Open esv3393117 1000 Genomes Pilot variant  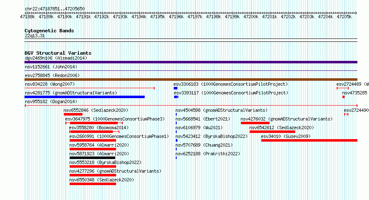pyautogui.click(x=231, y=93)
